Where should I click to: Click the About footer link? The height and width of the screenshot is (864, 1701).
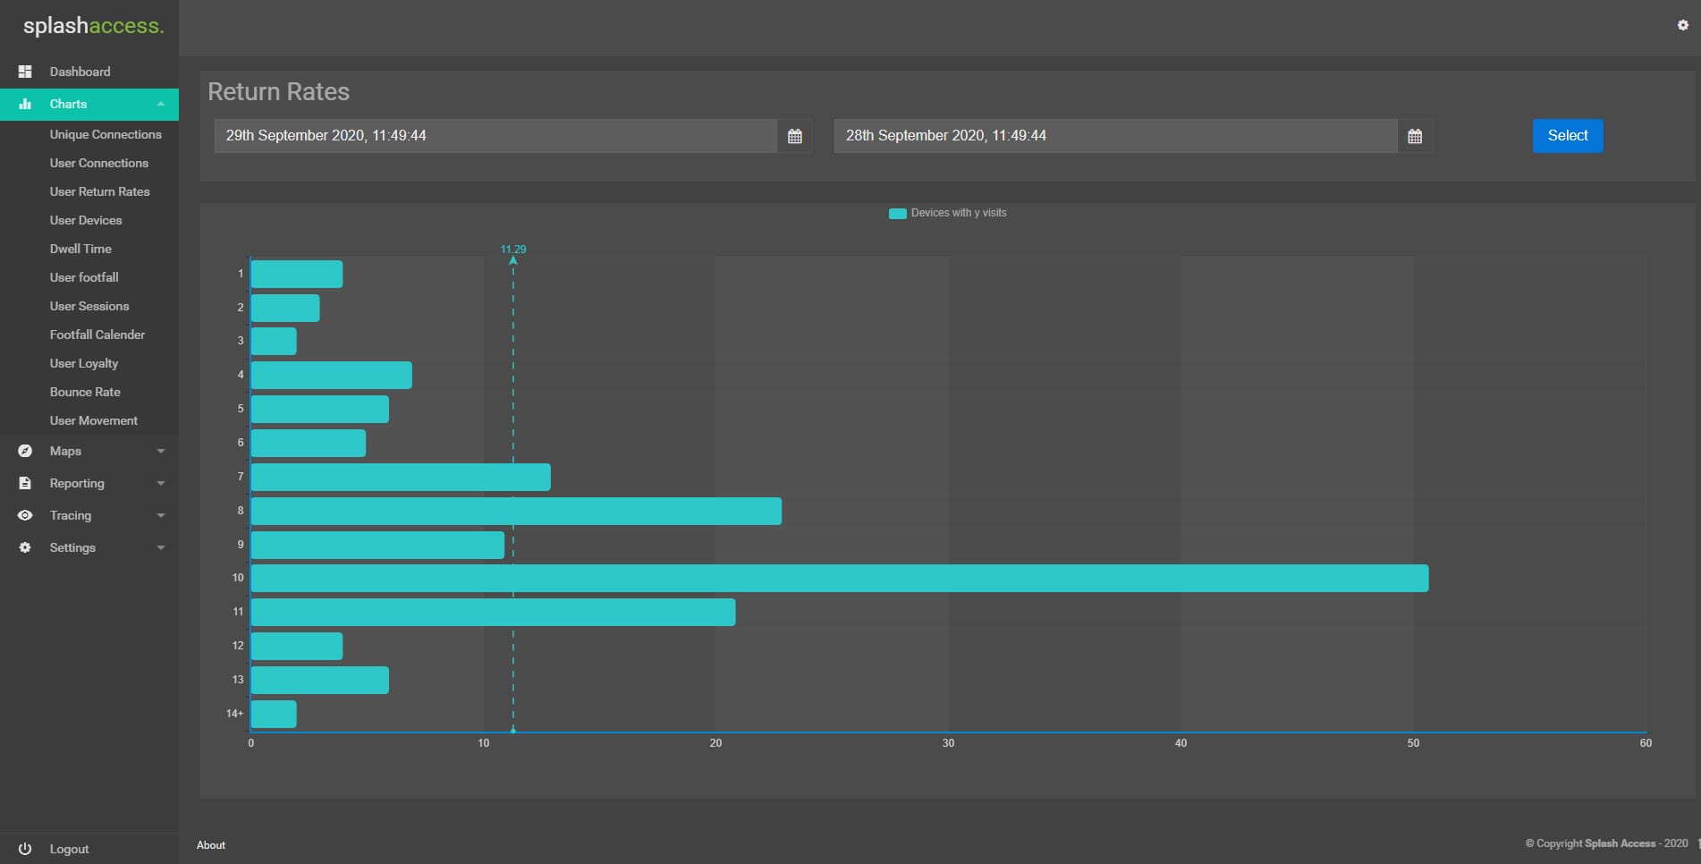click(x=211, y=845)
